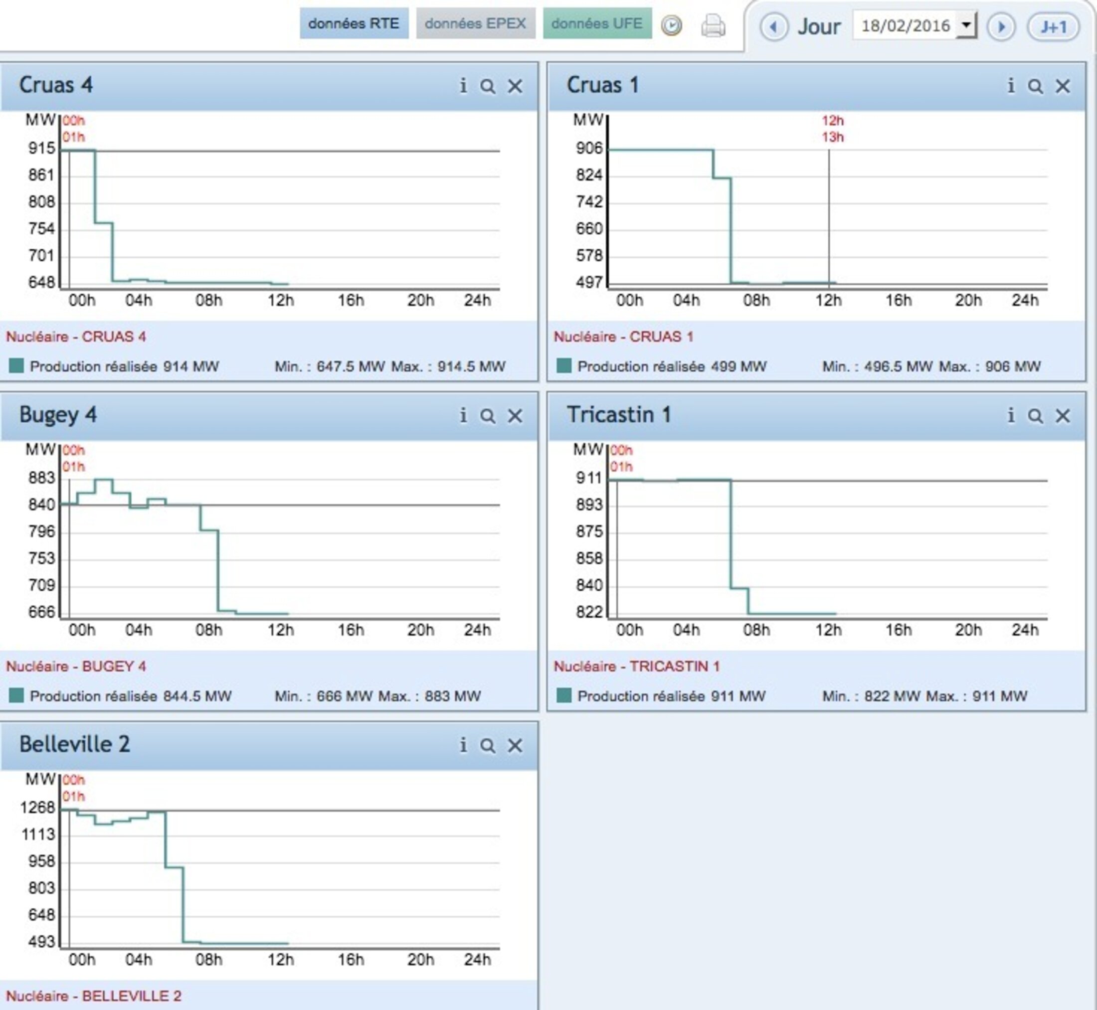Click Bugey 4 production legend swatch

click(16, 695)
